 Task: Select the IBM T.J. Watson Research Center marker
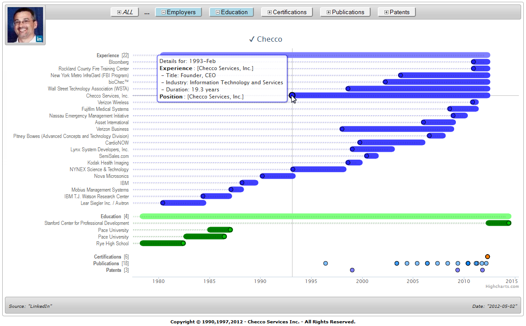(x=202, y=196)
